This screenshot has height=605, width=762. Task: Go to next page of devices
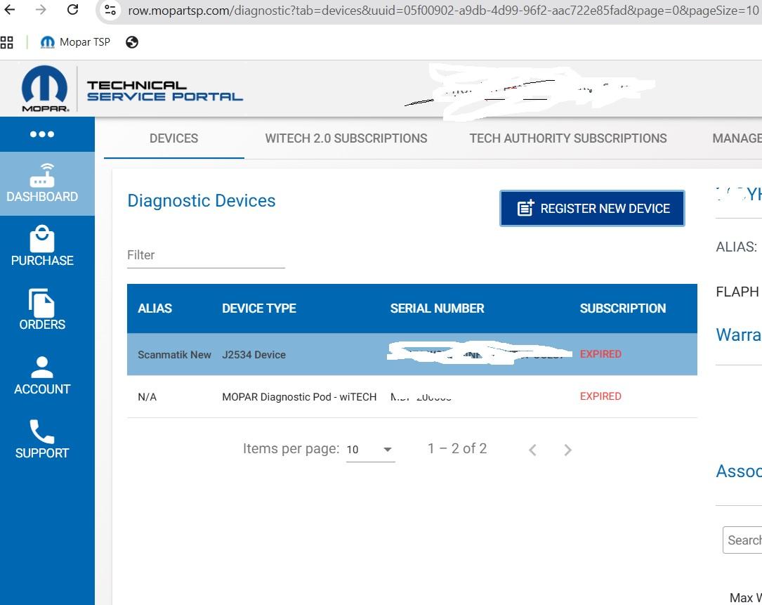click(567, 450)
